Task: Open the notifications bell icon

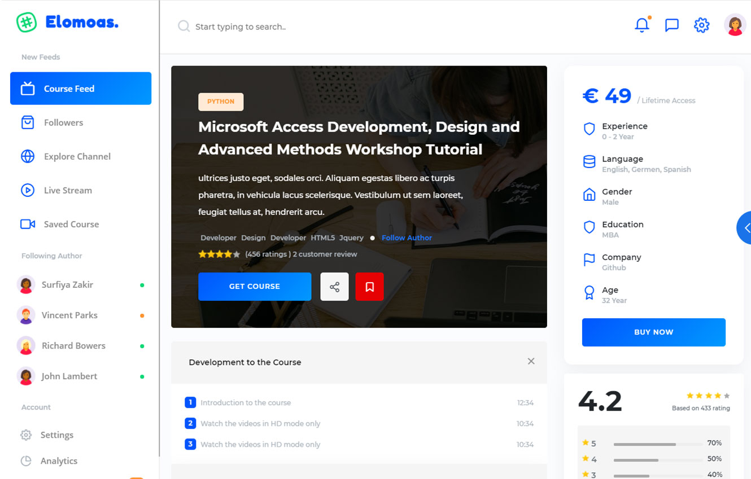Action: pos(641,25)
